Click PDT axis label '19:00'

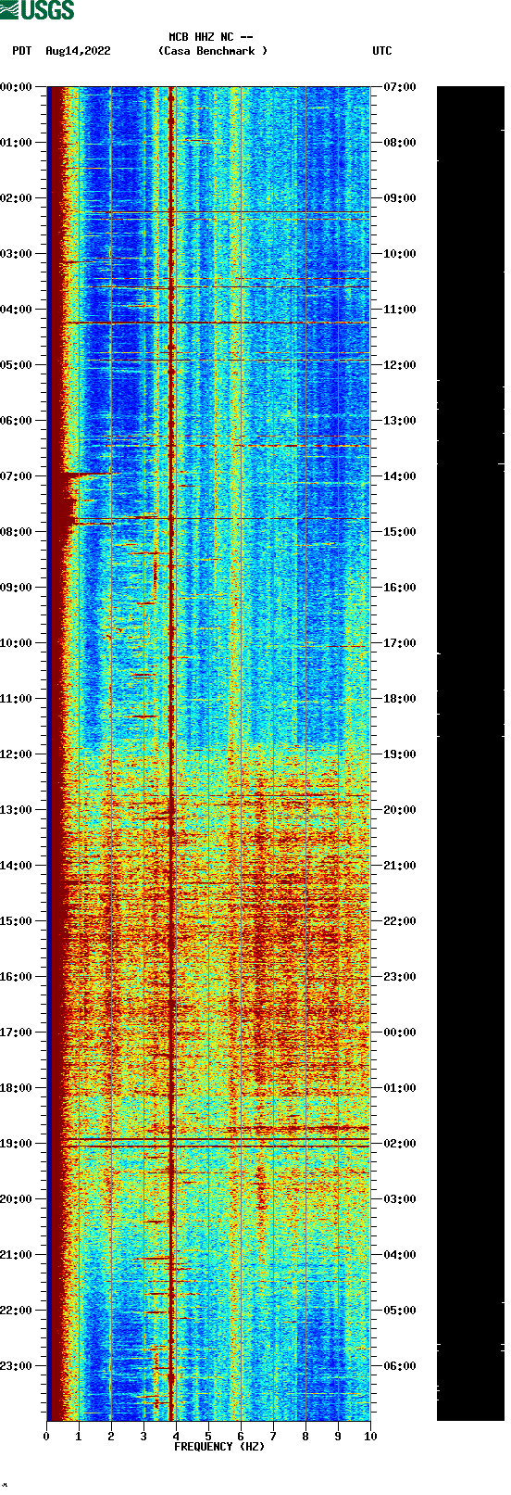coord(16,1144)
